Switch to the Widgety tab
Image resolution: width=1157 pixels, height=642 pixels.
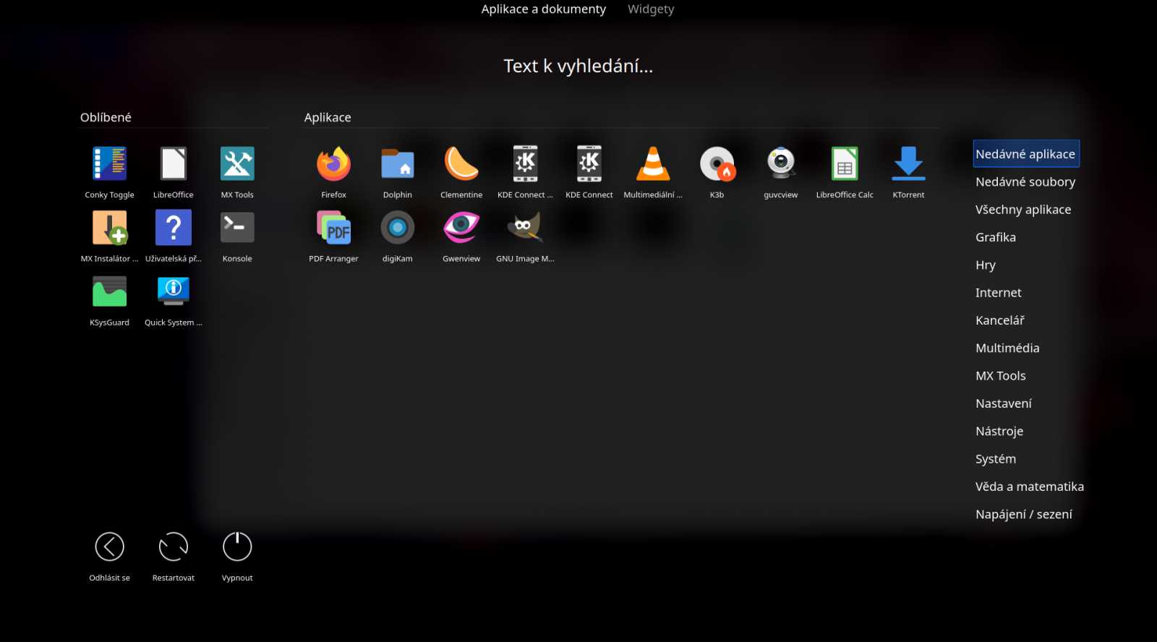pos(651,9)
